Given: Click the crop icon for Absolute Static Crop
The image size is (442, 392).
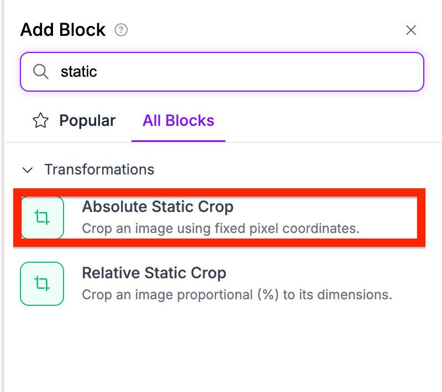Looking at the screenshot, I should (42, 217).
